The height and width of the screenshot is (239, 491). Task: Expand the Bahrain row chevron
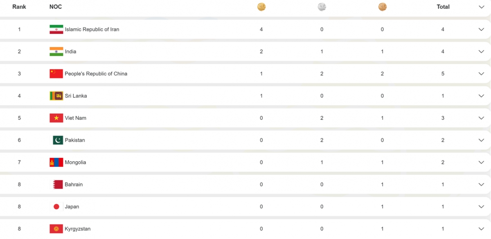click(481, 185)
